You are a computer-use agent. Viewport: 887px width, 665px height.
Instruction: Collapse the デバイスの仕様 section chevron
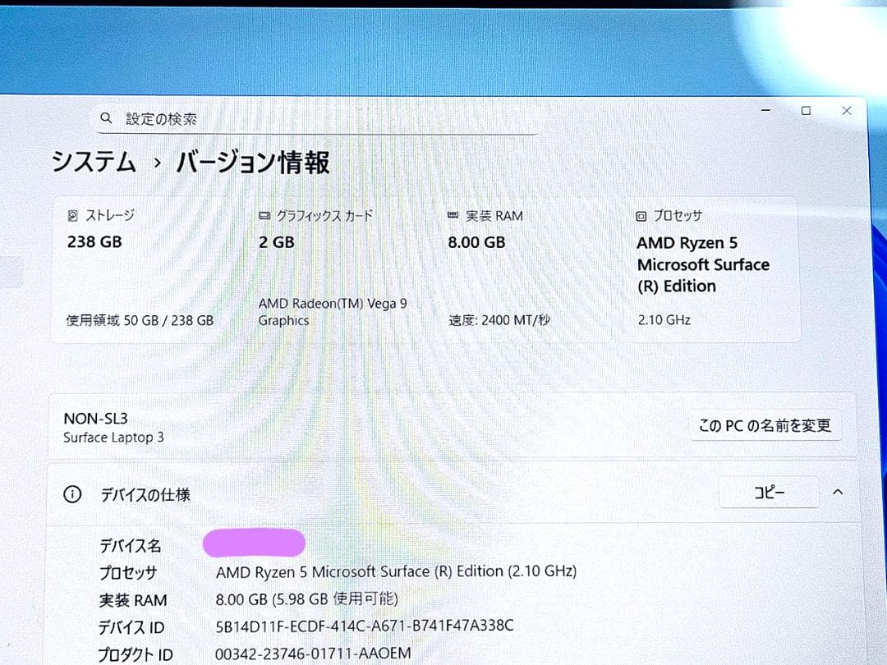838,492
